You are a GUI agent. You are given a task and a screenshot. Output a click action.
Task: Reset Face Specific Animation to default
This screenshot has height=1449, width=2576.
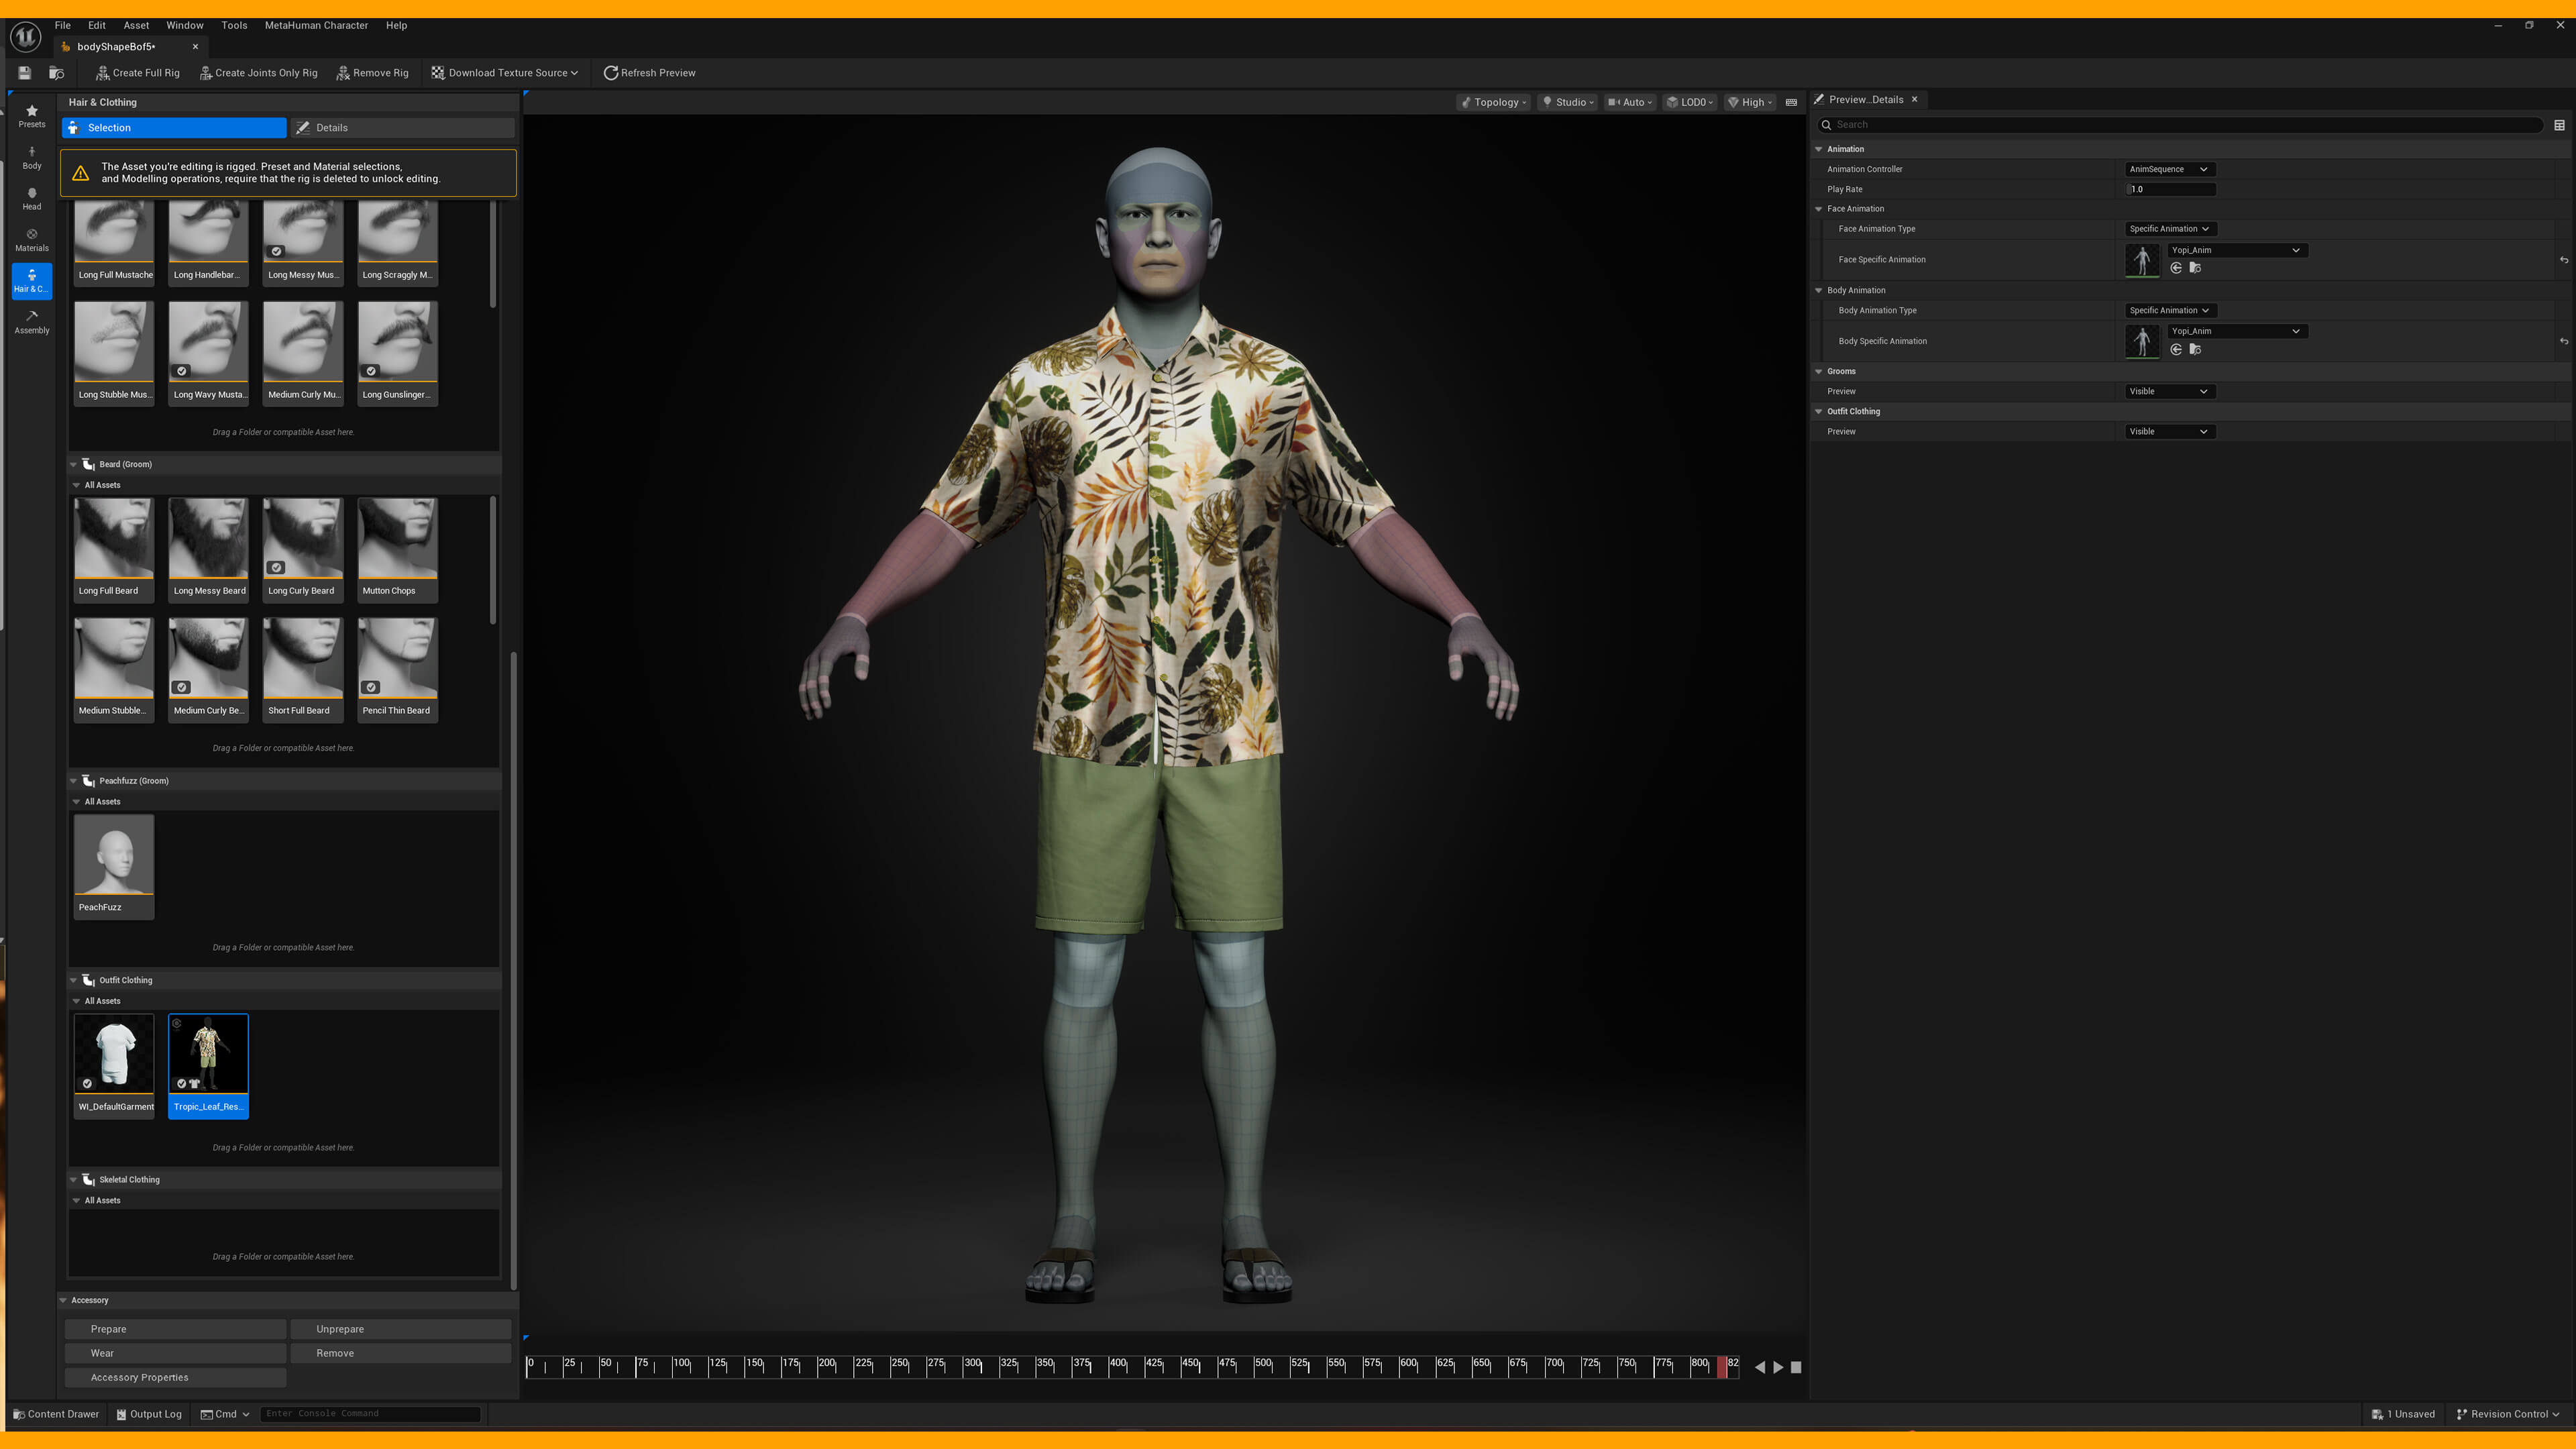(x=2564, y=260)
